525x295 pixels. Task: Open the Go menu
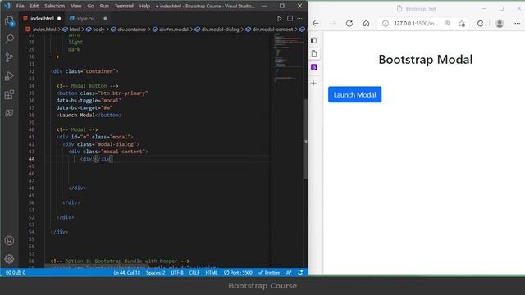click(x=90, y=6)
